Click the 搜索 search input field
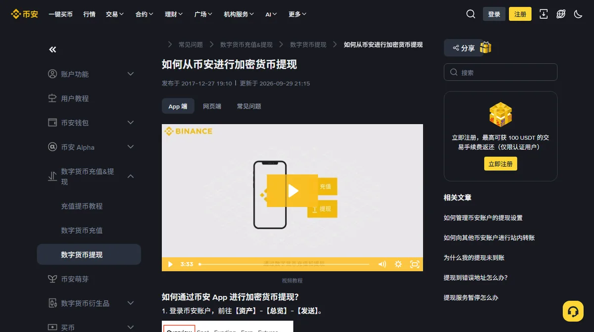 [500, 72]
